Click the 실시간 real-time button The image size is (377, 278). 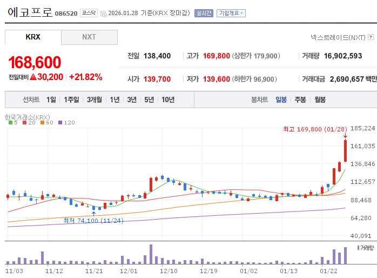(x=204, y=13)
